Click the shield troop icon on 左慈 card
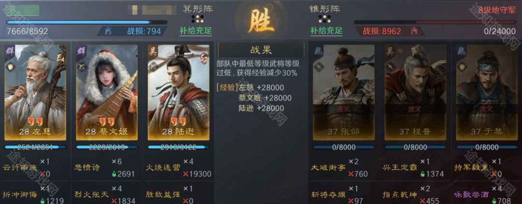Viewport: 522px width, 204px height. pyautogui.click(x=10, y=67)
